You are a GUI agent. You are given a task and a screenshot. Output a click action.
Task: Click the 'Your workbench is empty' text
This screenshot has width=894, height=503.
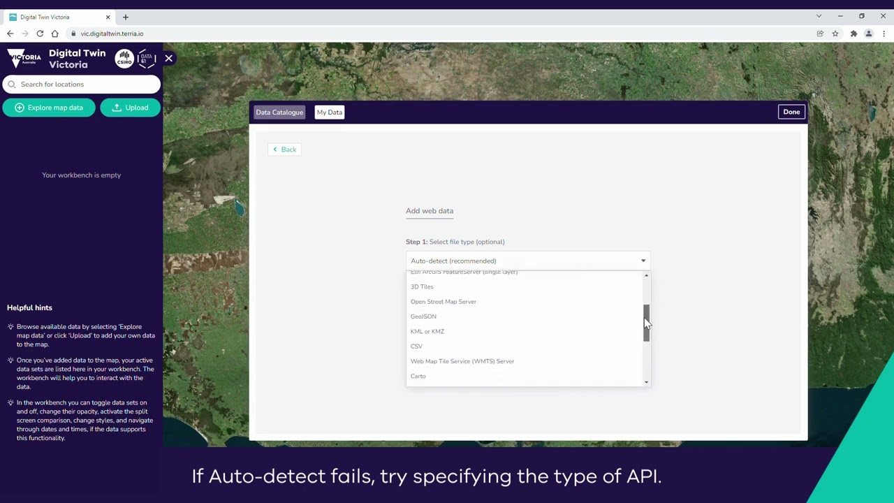click(81, 175)
